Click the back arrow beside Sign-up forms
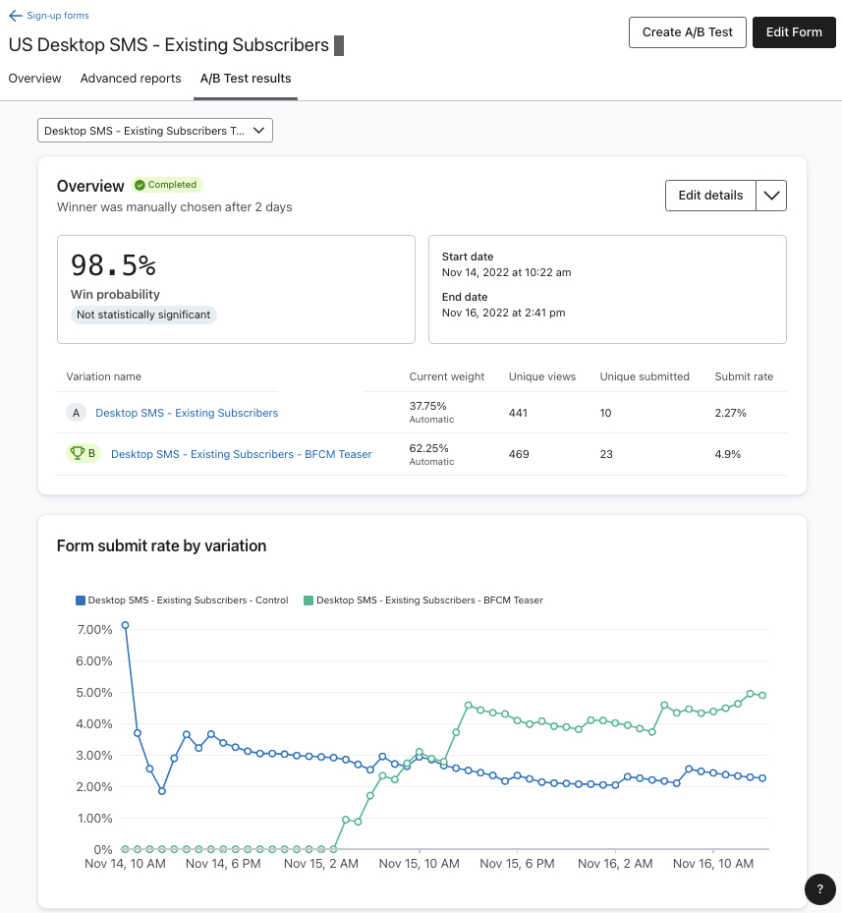Screen dimensions: 842x913 coord(14,15)
